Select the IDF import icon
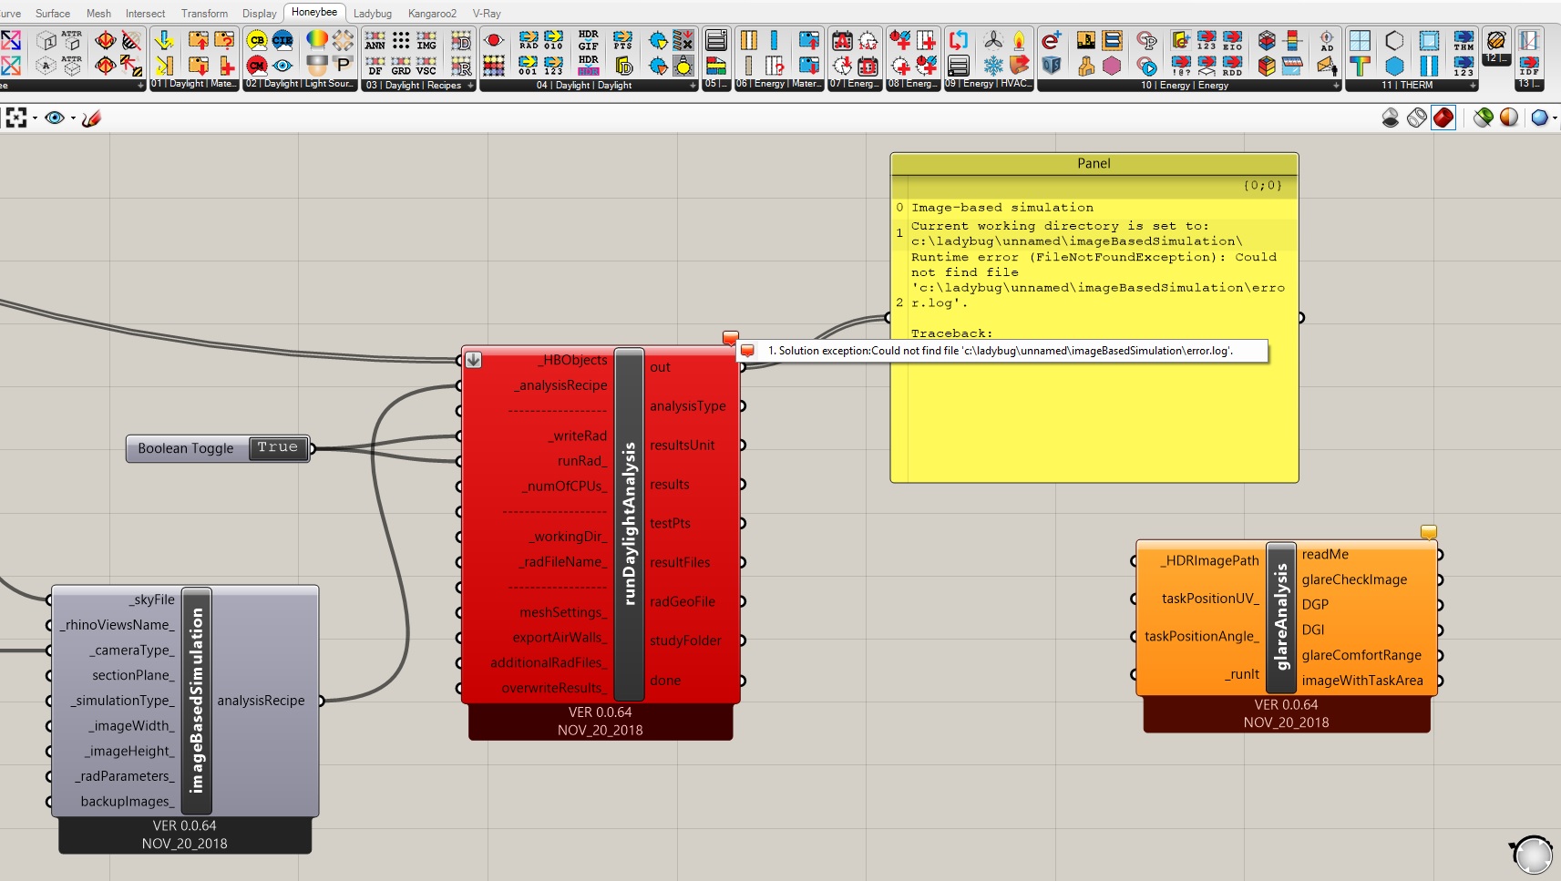Screen dimensions: 1561x881 pyautogui.click(x=1529, y=66)
